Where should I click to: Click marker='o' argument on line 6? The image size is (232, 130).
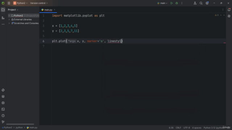point(95,41)
